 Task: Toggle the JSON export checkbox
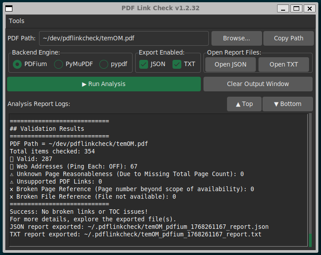[152, 64]
